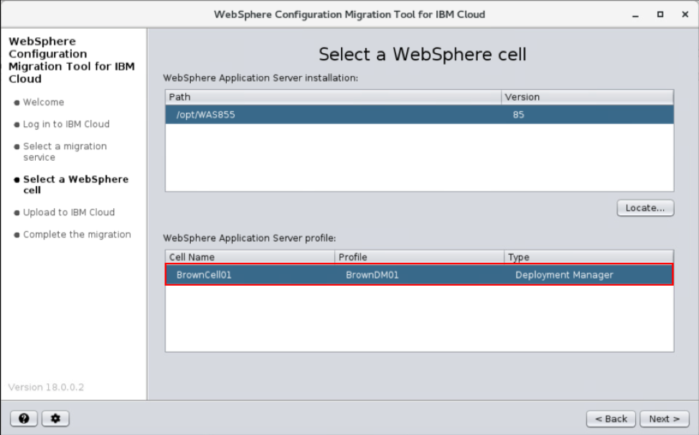The height and width of the screenshot is (435, 699).
Task: Click the Locate... button
Action: pos(645,208)
